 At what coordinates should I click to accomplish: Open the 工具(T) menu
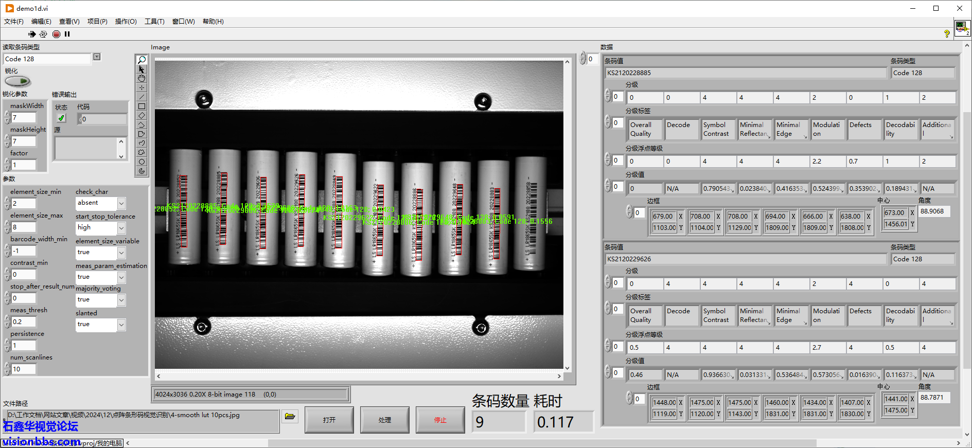154,22
